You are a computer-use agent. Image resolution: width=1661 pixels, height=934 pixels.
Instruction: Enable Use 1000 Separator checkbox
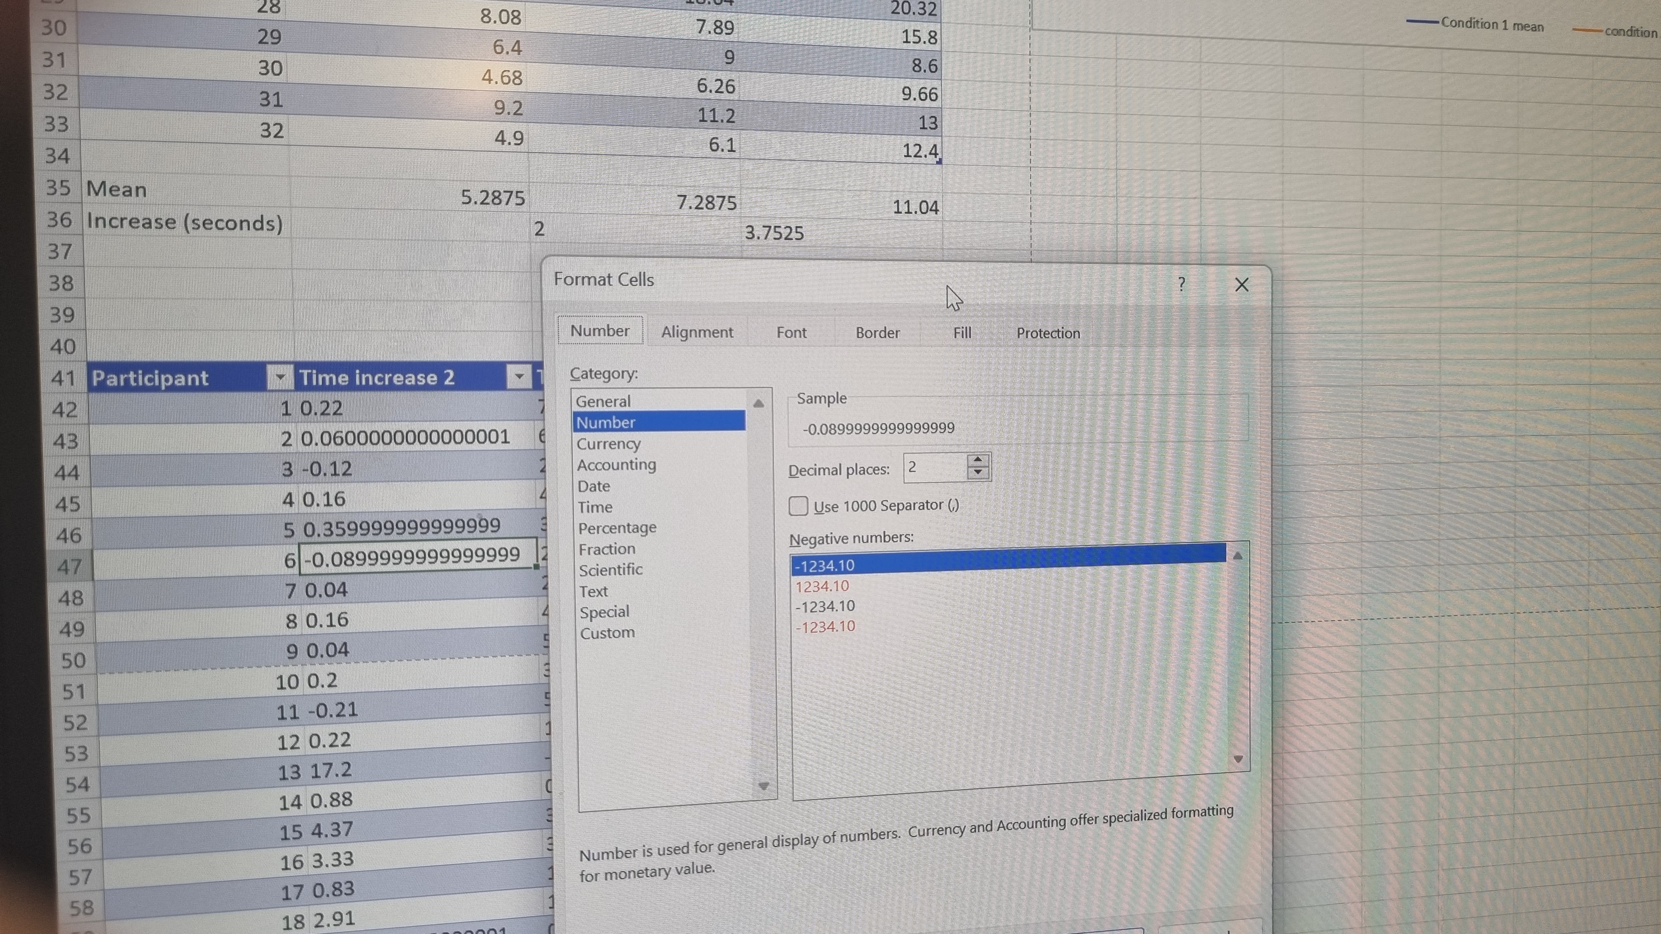click(x=798, y=506)
